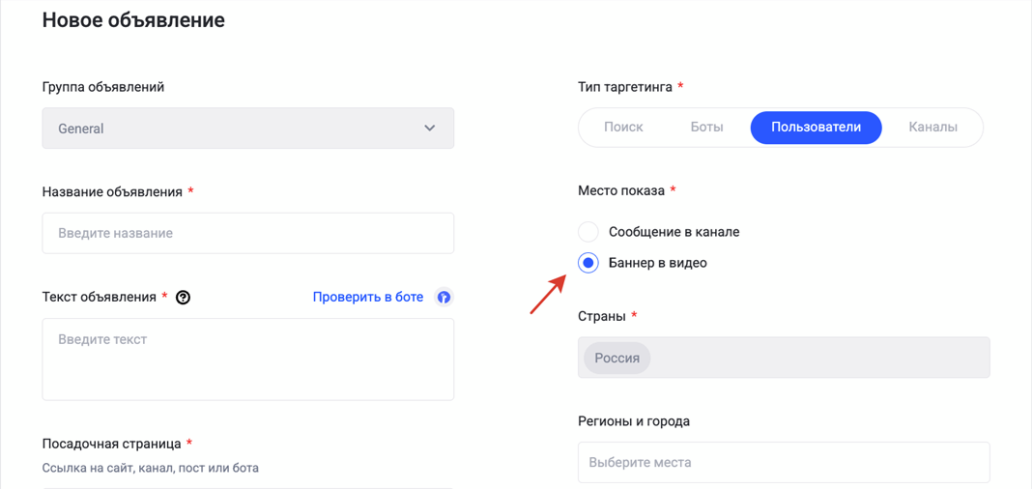The image size is (1032, 489).
Task: Click the Россия country tag
Action: (x=616, y=358)
